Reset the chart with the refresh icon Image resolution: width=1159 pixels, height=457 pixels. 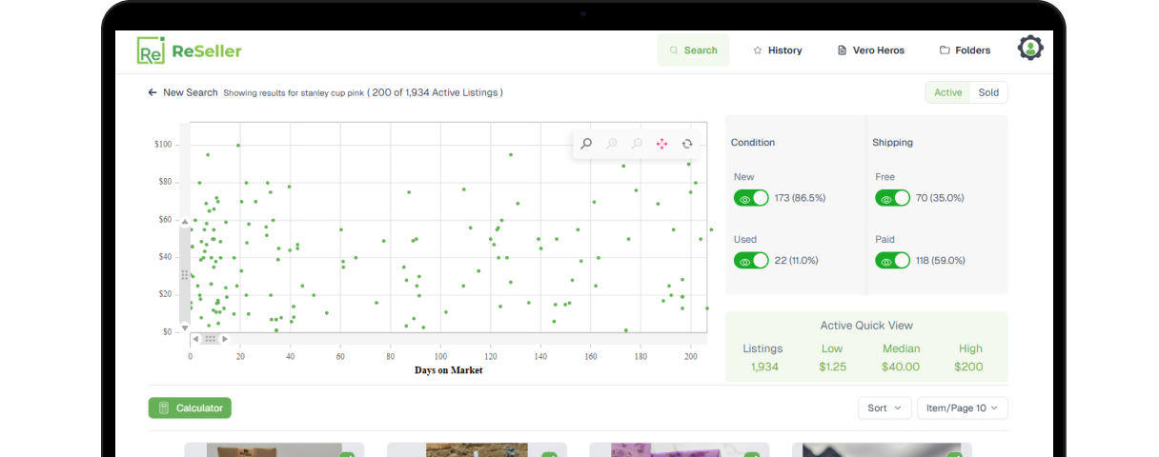tap(687, 144)
